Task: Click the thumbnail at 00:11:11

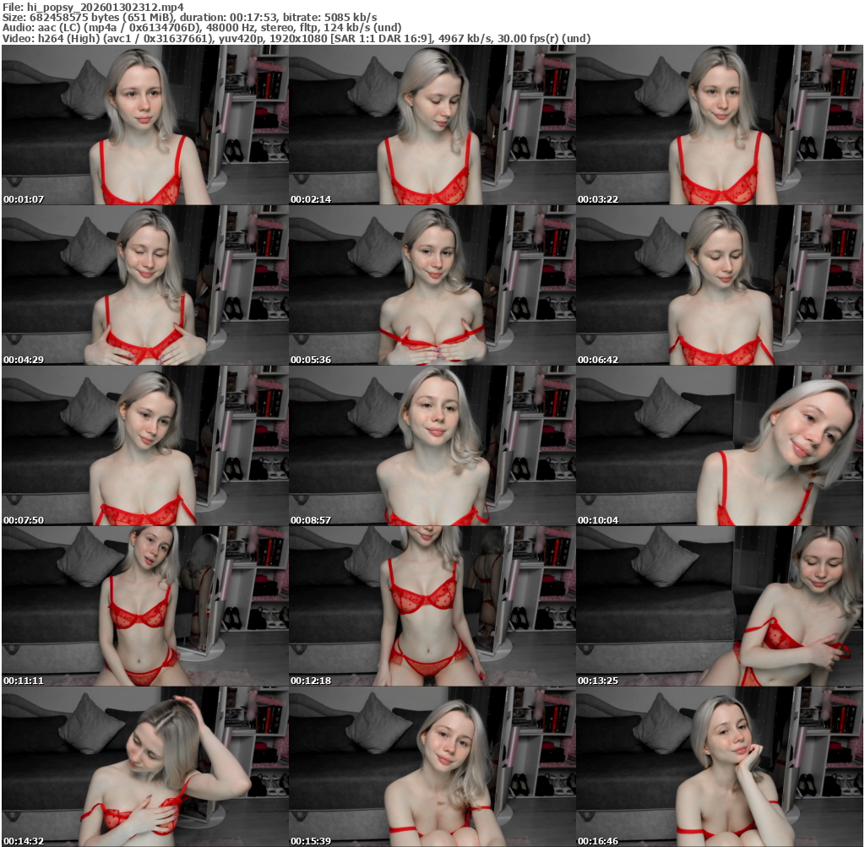Action: (145, 606)
